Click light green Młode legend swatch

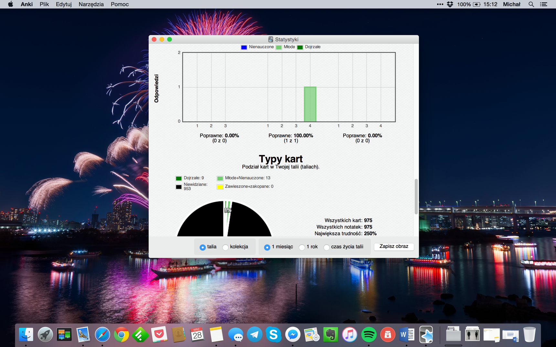pos(279,47)
